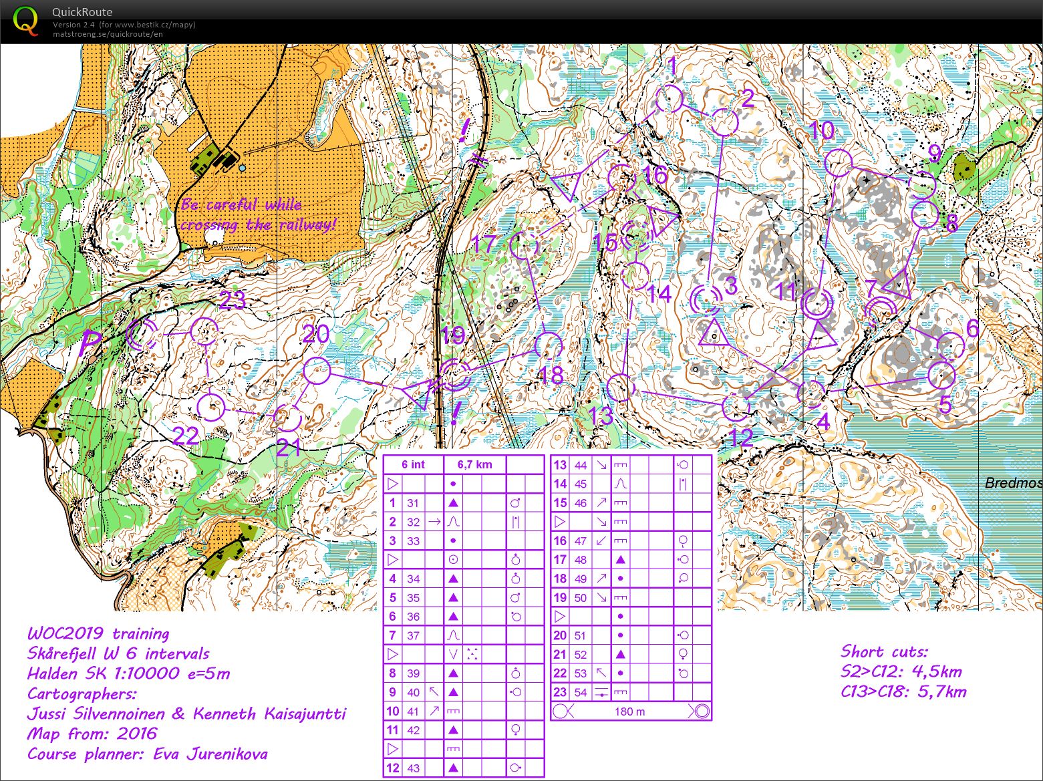Select control circle 22 on the map
Screen dimensions: 1043x781
(x=210, y=407)
